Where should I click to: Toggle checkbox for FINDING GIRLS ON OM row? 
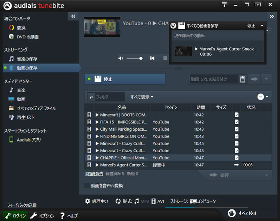point(237,136)
